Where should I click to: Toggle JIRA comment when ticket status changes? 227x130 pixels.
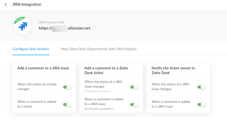pyautogui.click(x=67, y=87)
